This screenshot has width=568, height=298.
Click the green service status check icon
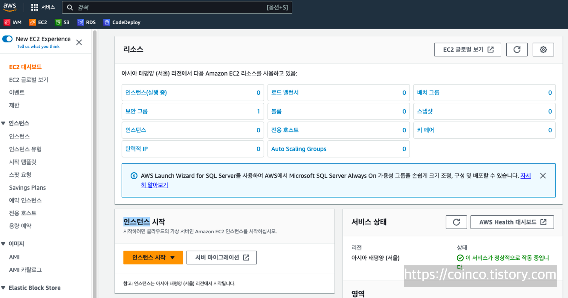click(460, 258)
